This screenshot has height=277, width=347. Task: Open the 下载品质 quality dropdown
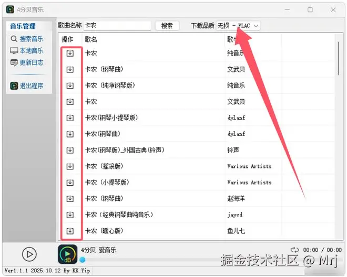point(238,26)
